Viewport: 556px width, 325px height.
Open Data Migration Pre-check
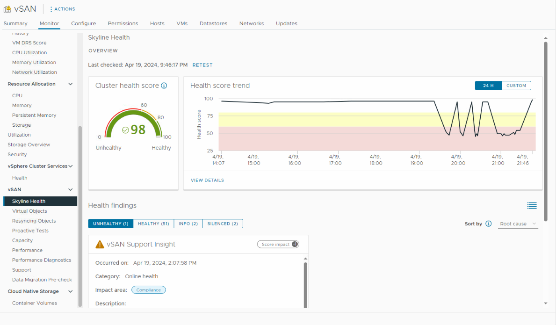click(x=42, y=280)
